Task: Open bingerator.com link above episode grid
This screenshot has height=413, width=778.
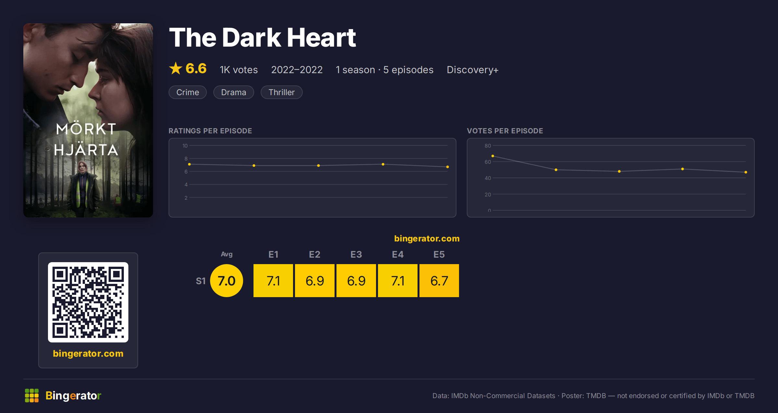Action: pos(427,239)
